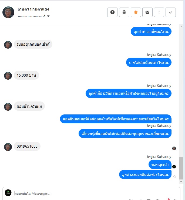Select the phone number message 0819651683
This screenshot has width=185, height=200.
27,146
